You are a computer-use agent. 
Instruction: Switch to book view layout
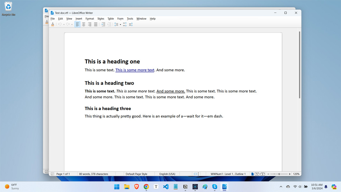[x=263, y=174]
